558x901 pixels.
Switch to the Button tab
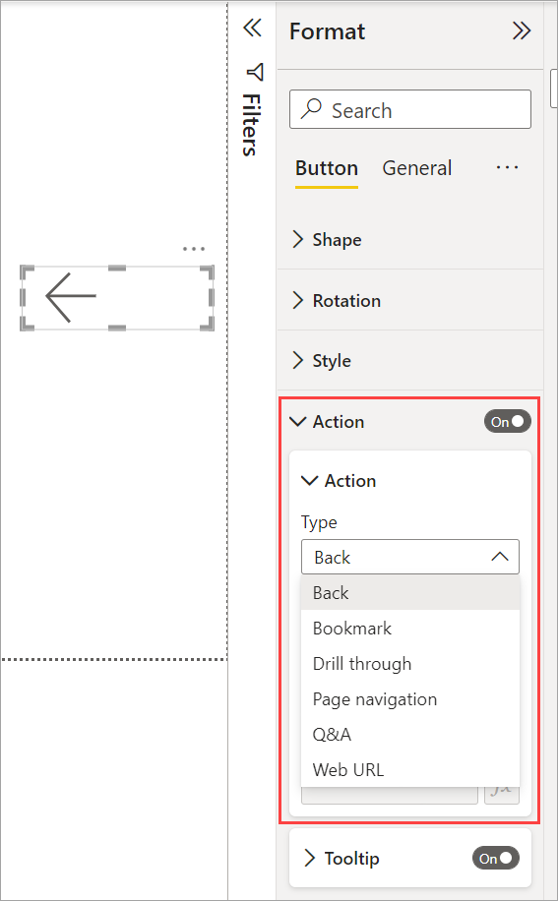click(327, 168)
